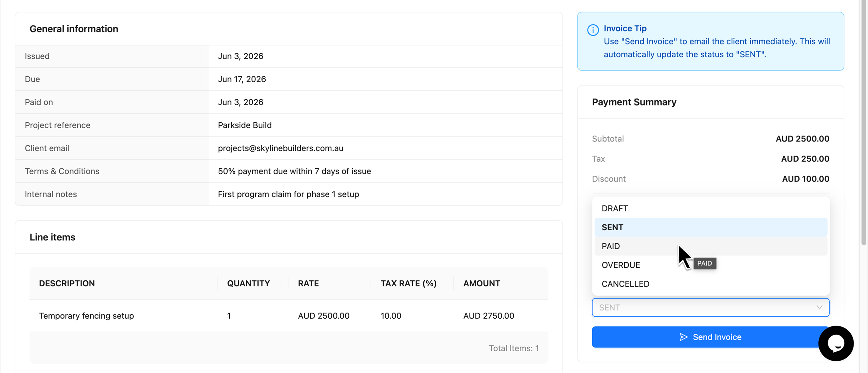Click the AMOUNT column header

(x=482, y=284)
